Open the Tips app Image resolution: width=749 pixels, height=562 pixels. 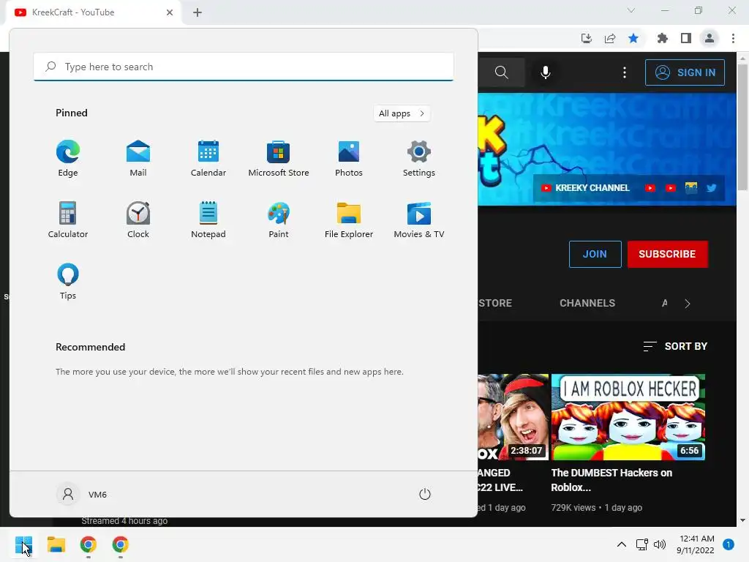(68, 282)
